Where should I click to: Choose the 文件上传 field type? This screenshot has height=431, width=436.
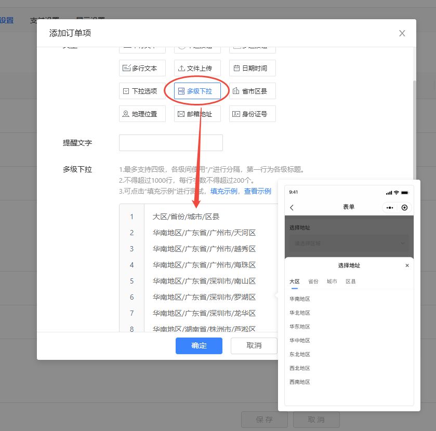(197, 68)
